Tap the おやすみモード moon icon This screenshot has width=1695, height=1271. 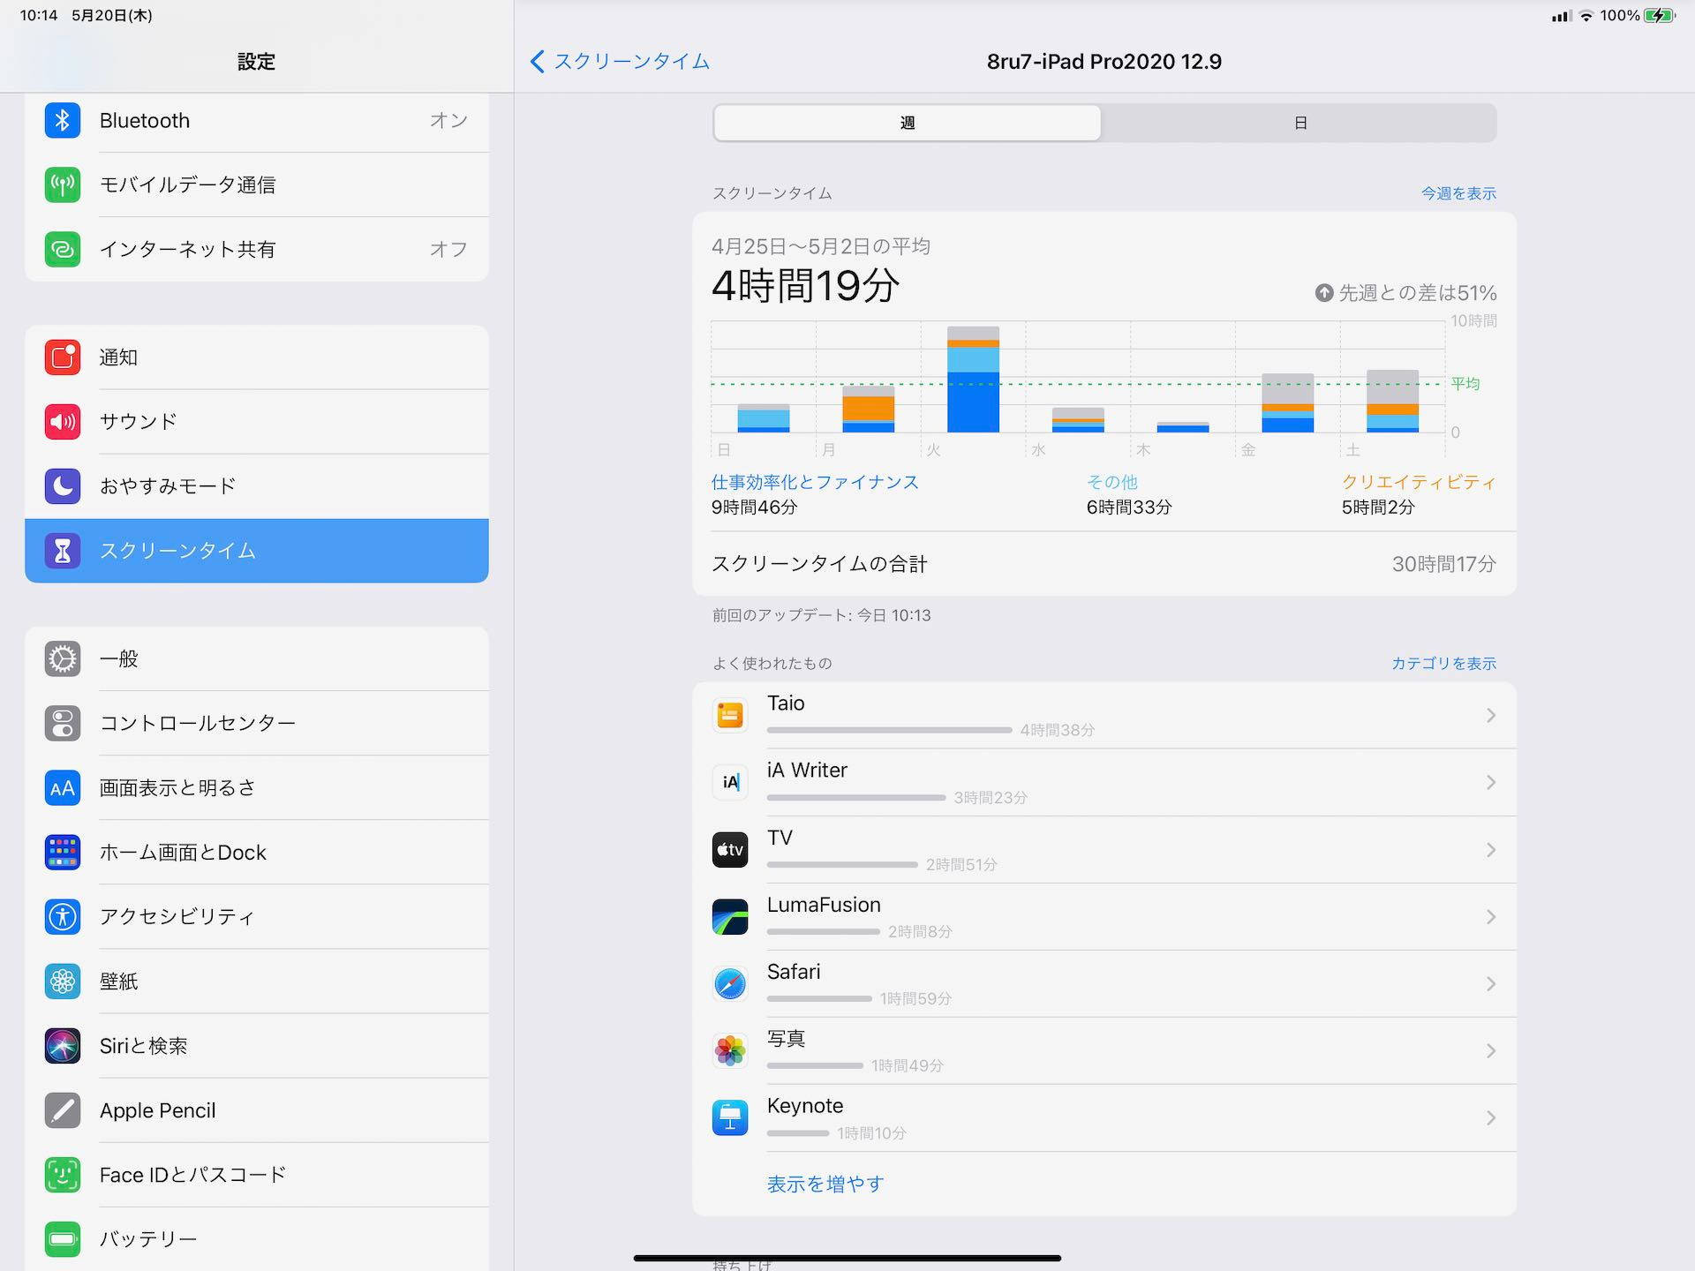(63, 485)
